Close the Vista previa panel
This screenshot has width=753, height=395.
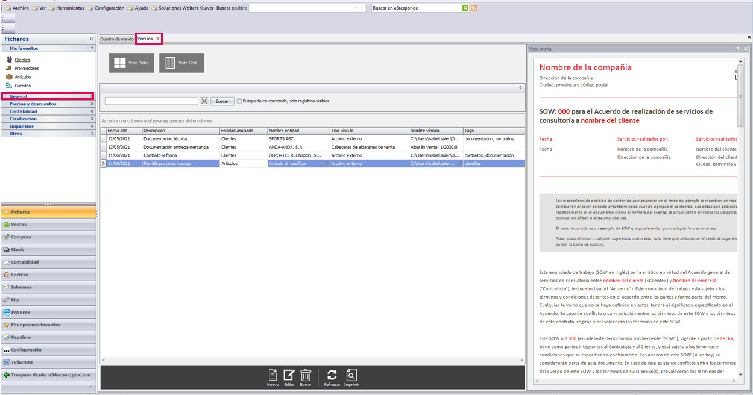pyautogui.click(x=746, y=48)
